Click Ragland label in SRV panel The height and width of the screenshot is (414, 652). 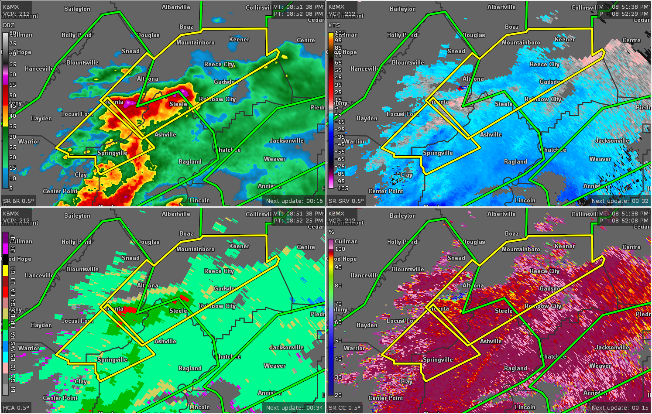515,161
